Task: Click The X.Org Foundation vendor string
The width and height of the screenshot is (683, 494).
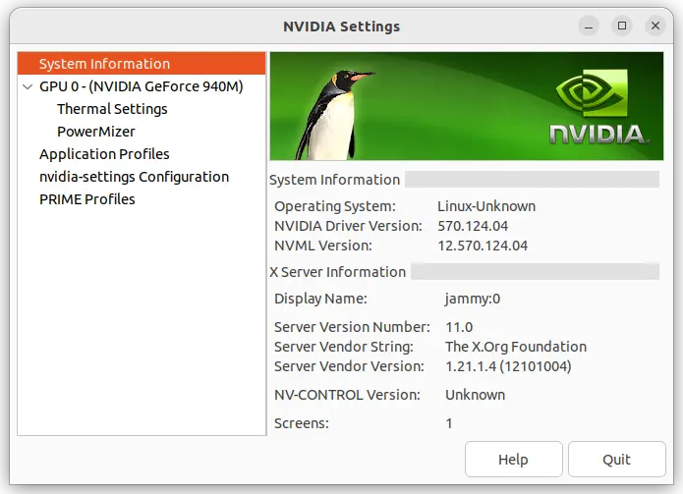Action: [516, 347]
